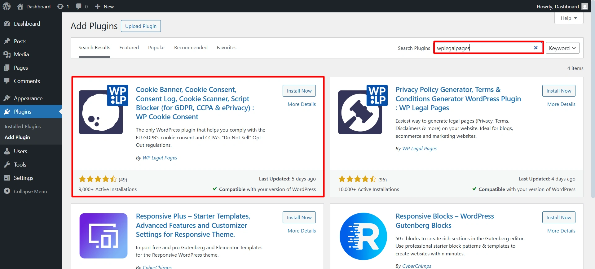Click the Upload Plugin button

coord(141,26)
